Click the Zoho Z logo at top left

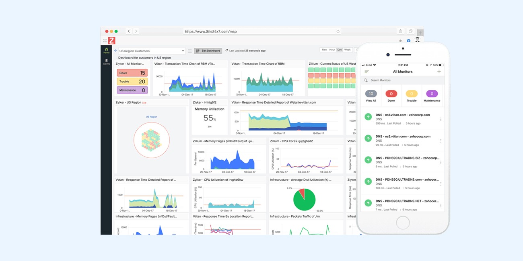click(x=111, y=40)
